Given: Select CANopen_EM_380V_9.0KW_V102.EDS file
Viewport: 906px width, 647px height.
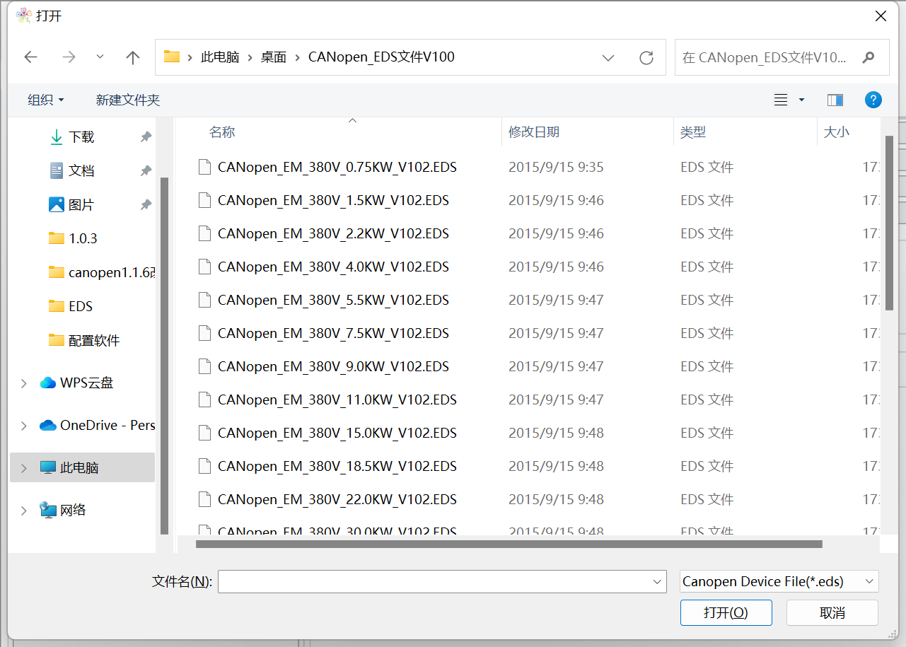Looking at the screenshot, I should coord(334,366).
